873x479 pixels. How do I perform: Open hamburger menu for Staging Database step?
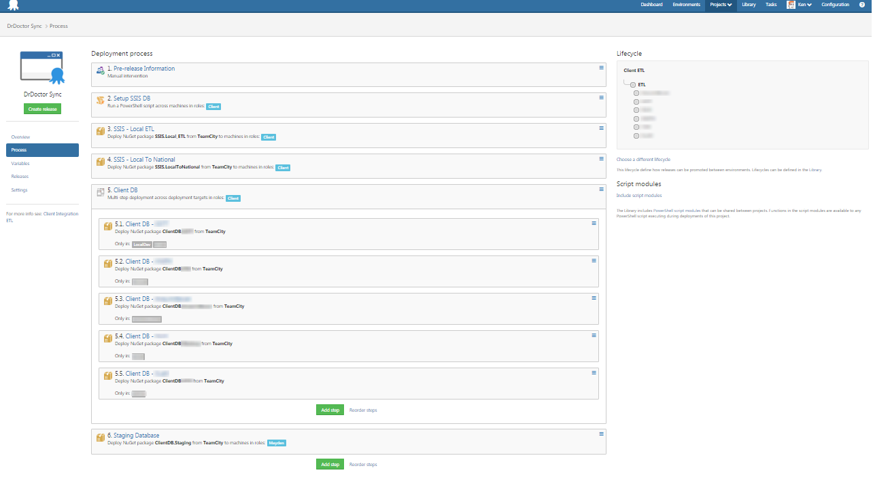coord(601,434)
